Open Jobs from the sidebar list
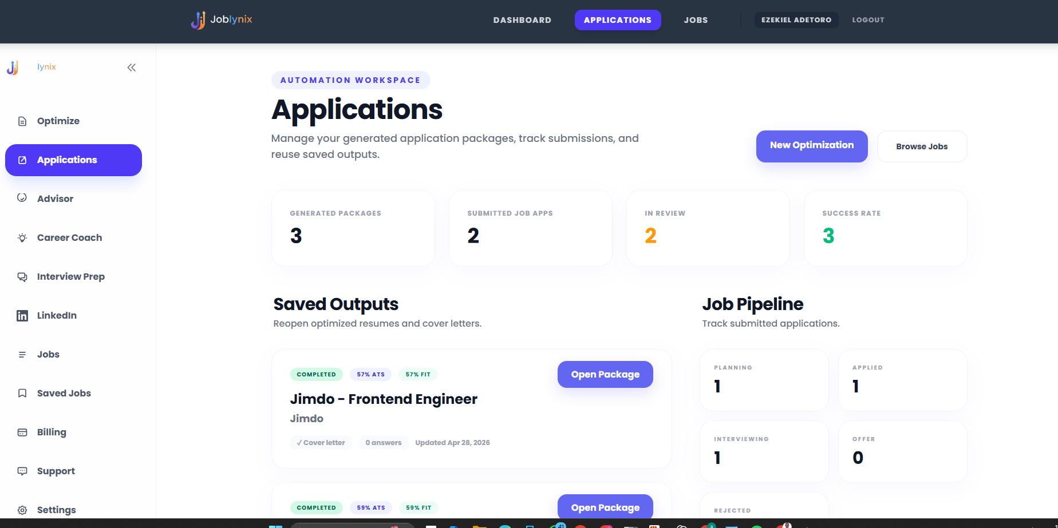 48,354
